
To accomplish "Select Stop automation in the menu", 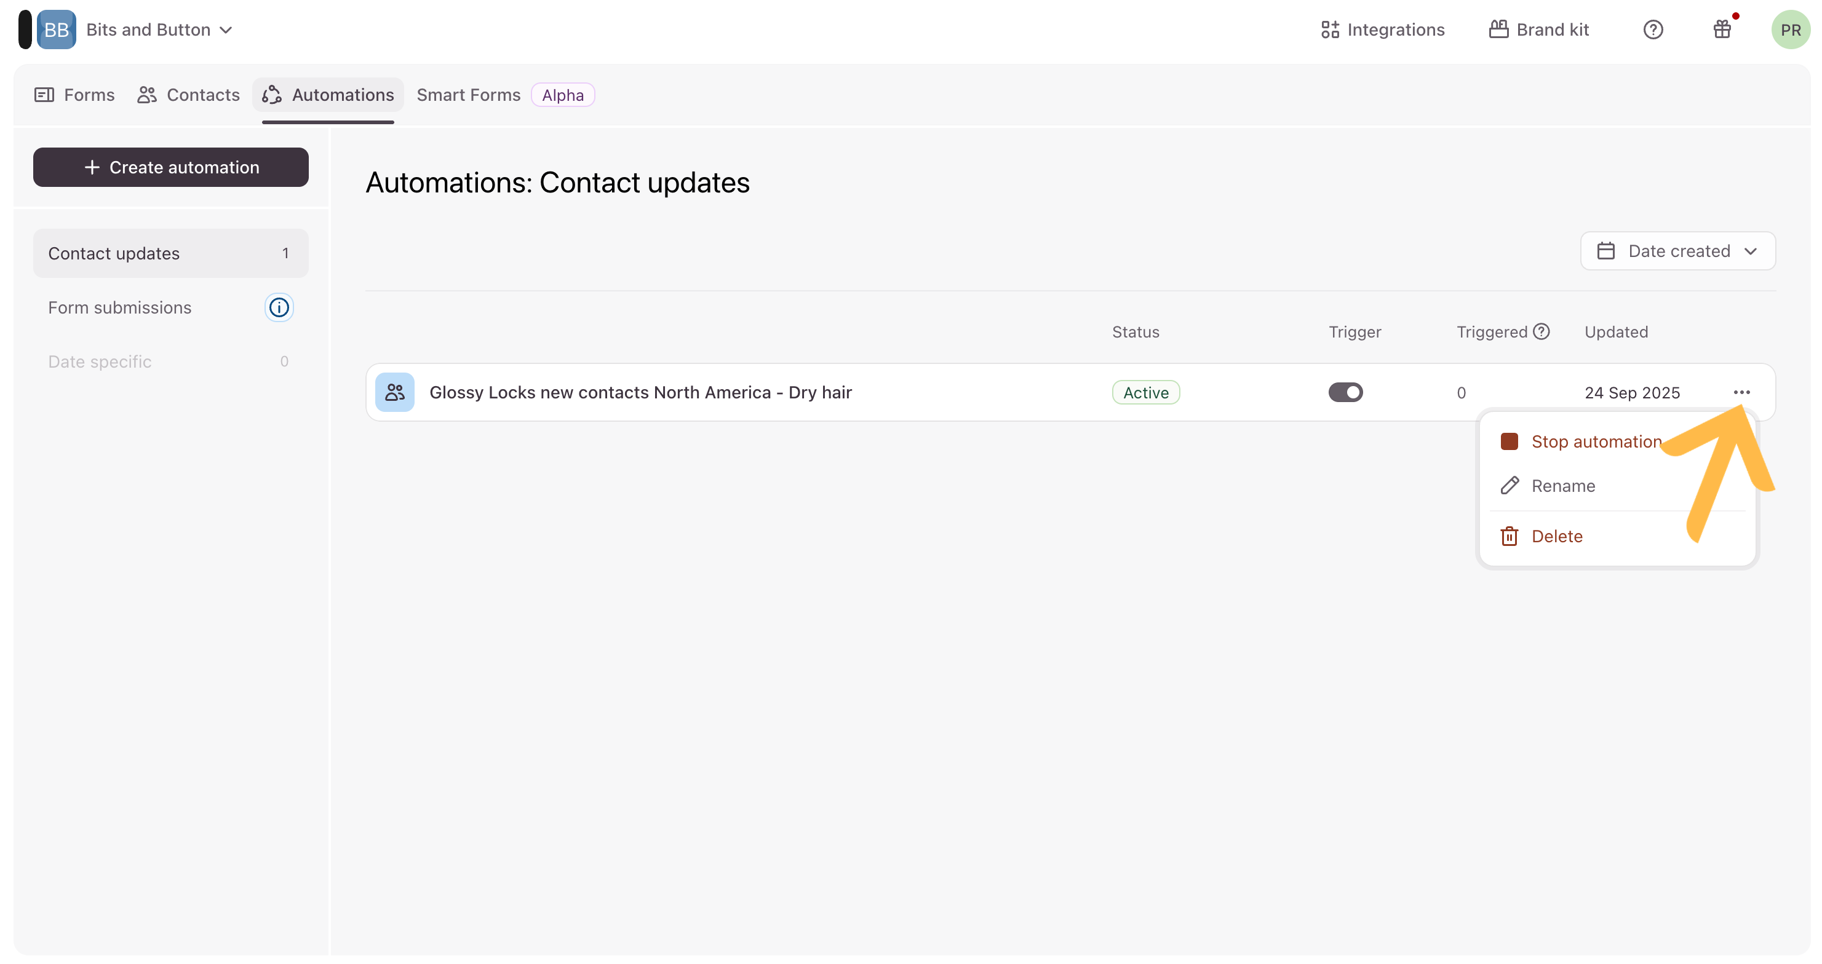I will [x=1595, y=441].
